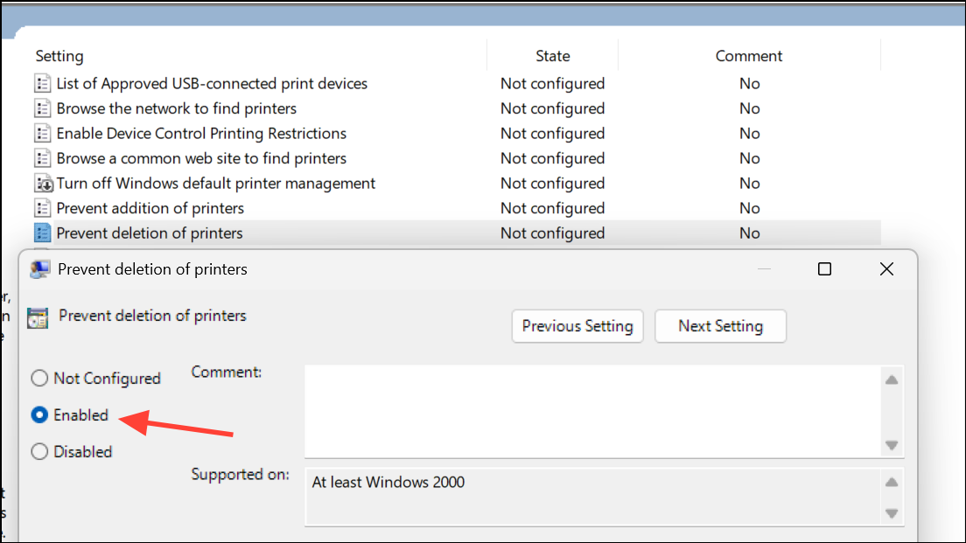The width and height of the screenshot is (966, 543).
Task: Select the Disabled radio button
Action: click(39, 452)
